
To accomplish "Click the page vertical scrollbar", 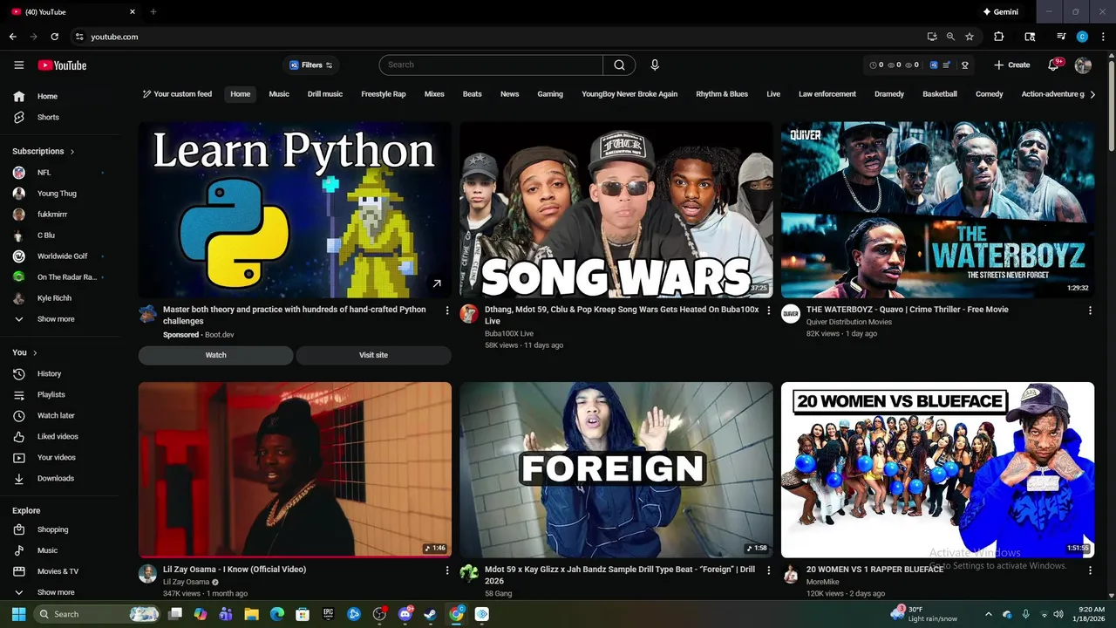I will click(1111, 105).
